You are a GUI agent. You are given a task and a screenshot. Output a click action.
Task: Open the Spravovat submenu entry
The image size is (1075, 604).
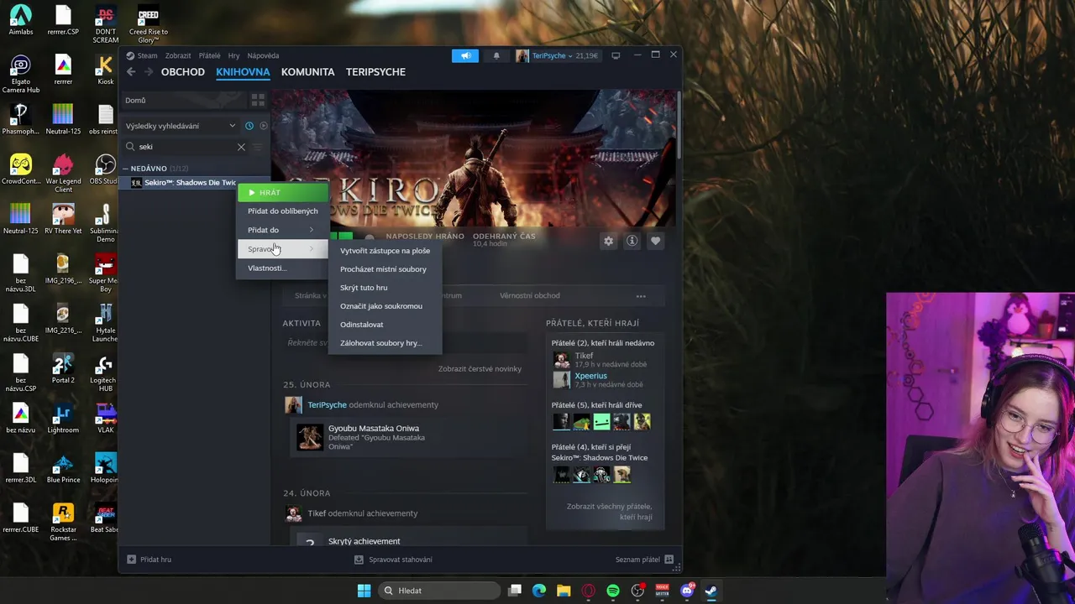coord(283,249)
